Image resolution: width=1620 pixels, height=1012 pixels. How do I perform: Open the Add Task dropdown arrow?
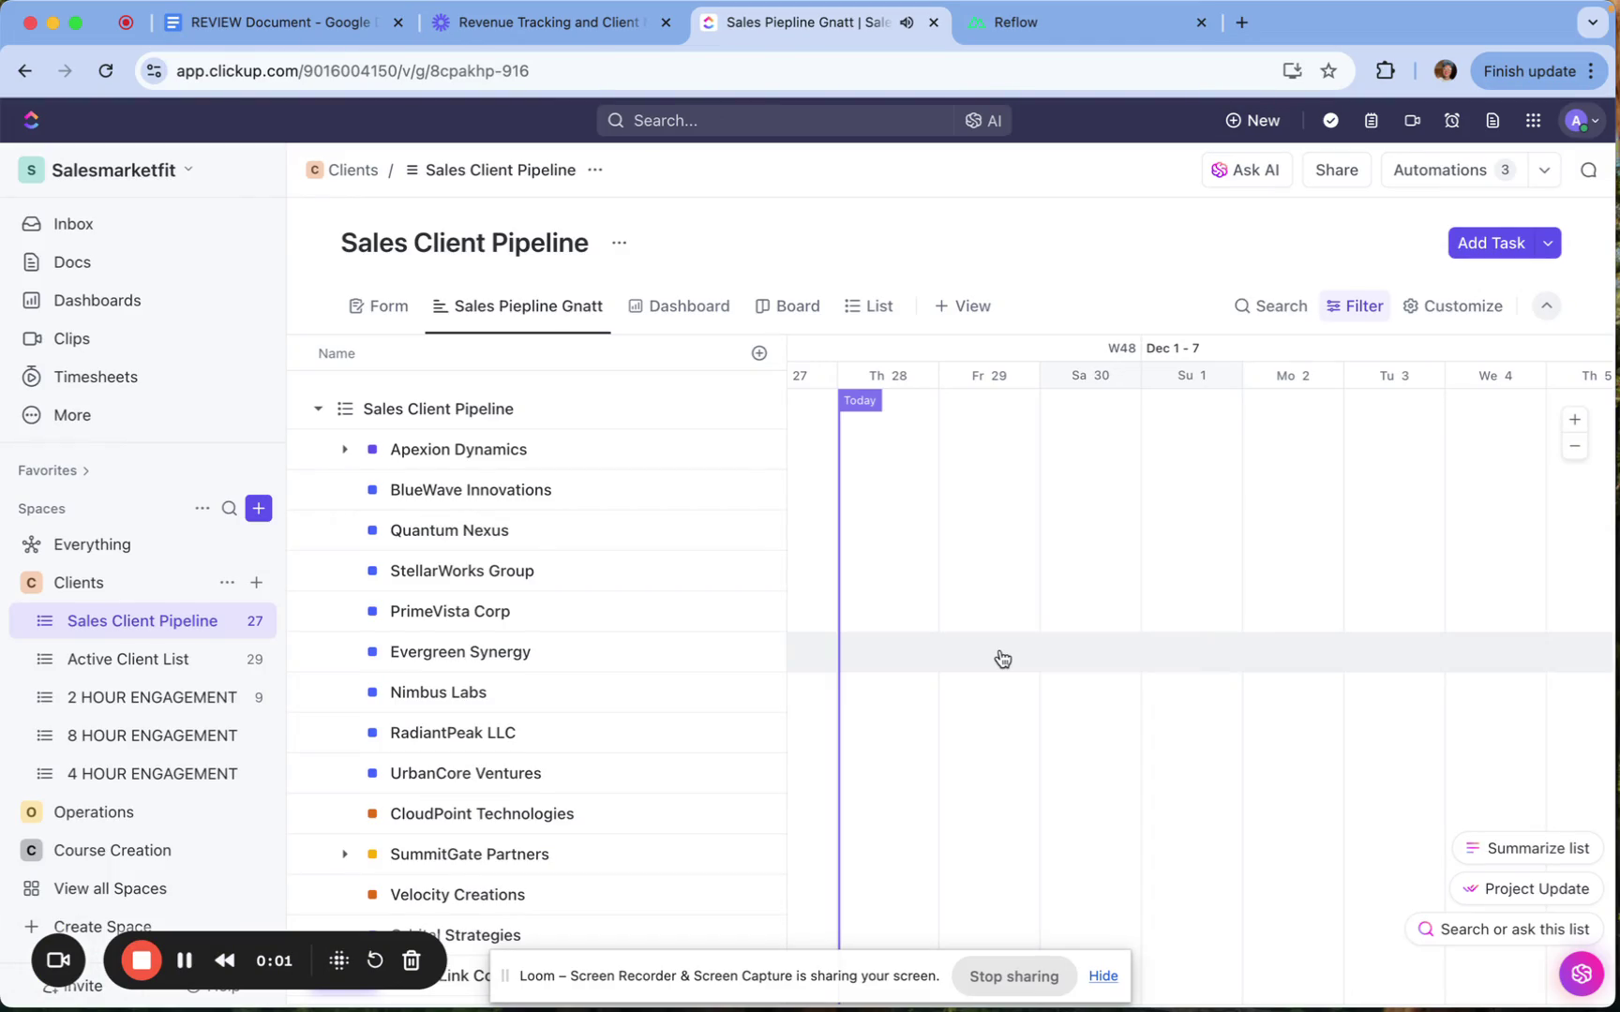point(1548,244)
